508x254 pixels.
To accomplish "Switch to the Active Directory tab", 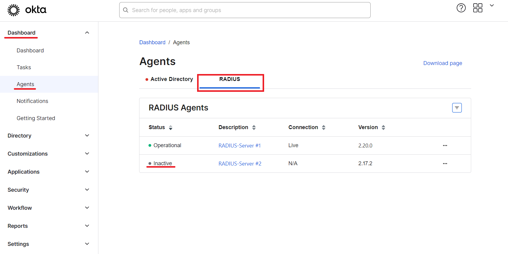I will tap(171, 79).
